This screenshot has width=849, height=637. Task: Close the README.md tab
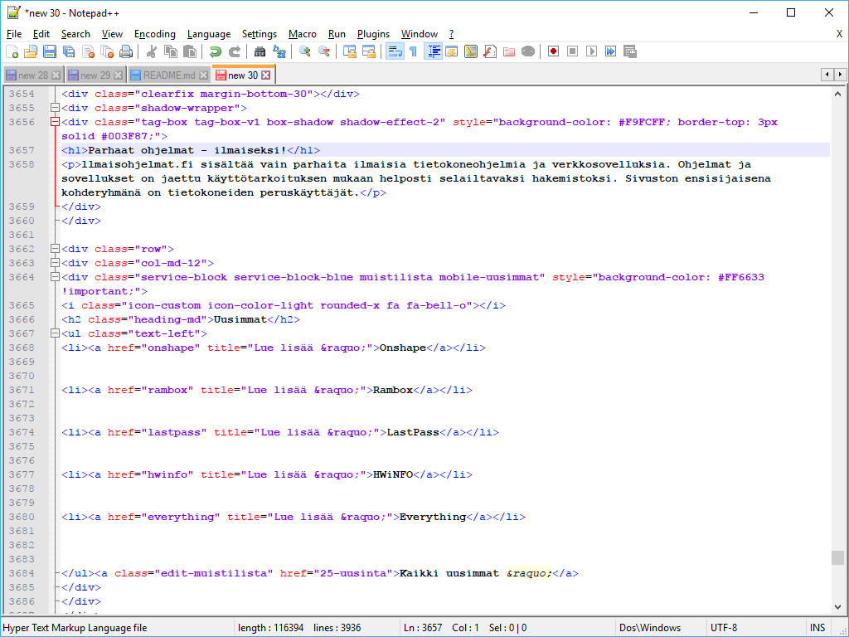point(204,75)
